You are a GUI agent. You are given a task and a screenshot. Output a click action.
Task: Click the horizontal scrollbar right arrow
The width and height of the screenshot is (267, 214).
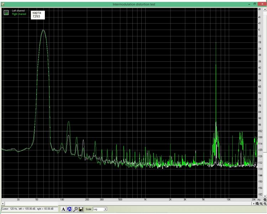pos(253,204)
